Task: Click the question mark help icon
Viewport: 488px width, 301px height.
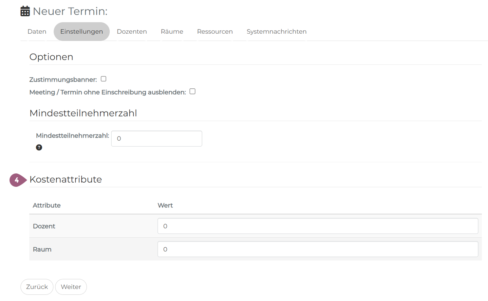Action: click(39, 148)
